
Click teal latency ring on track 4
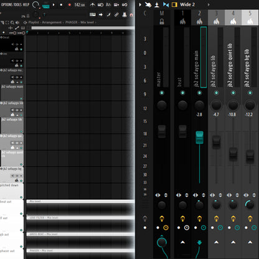[237, 228]
